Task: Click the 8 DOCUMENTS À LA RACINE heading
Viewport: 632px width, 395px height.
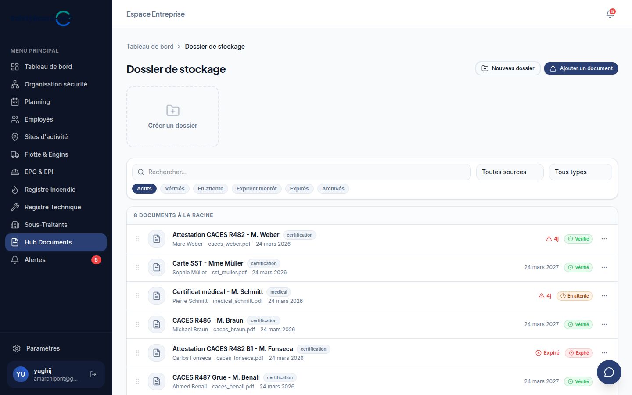Action: click(x=173, y=215)
